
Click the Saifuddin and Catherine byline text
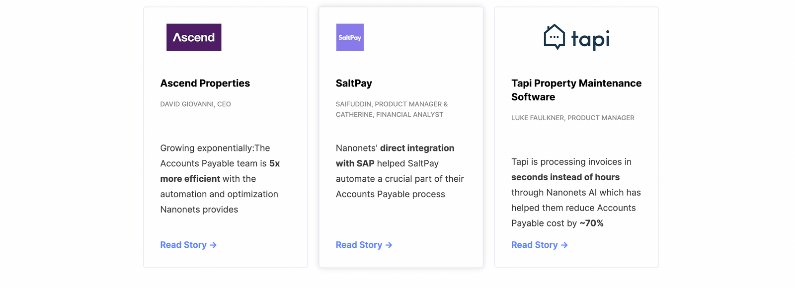click(391, 109)
